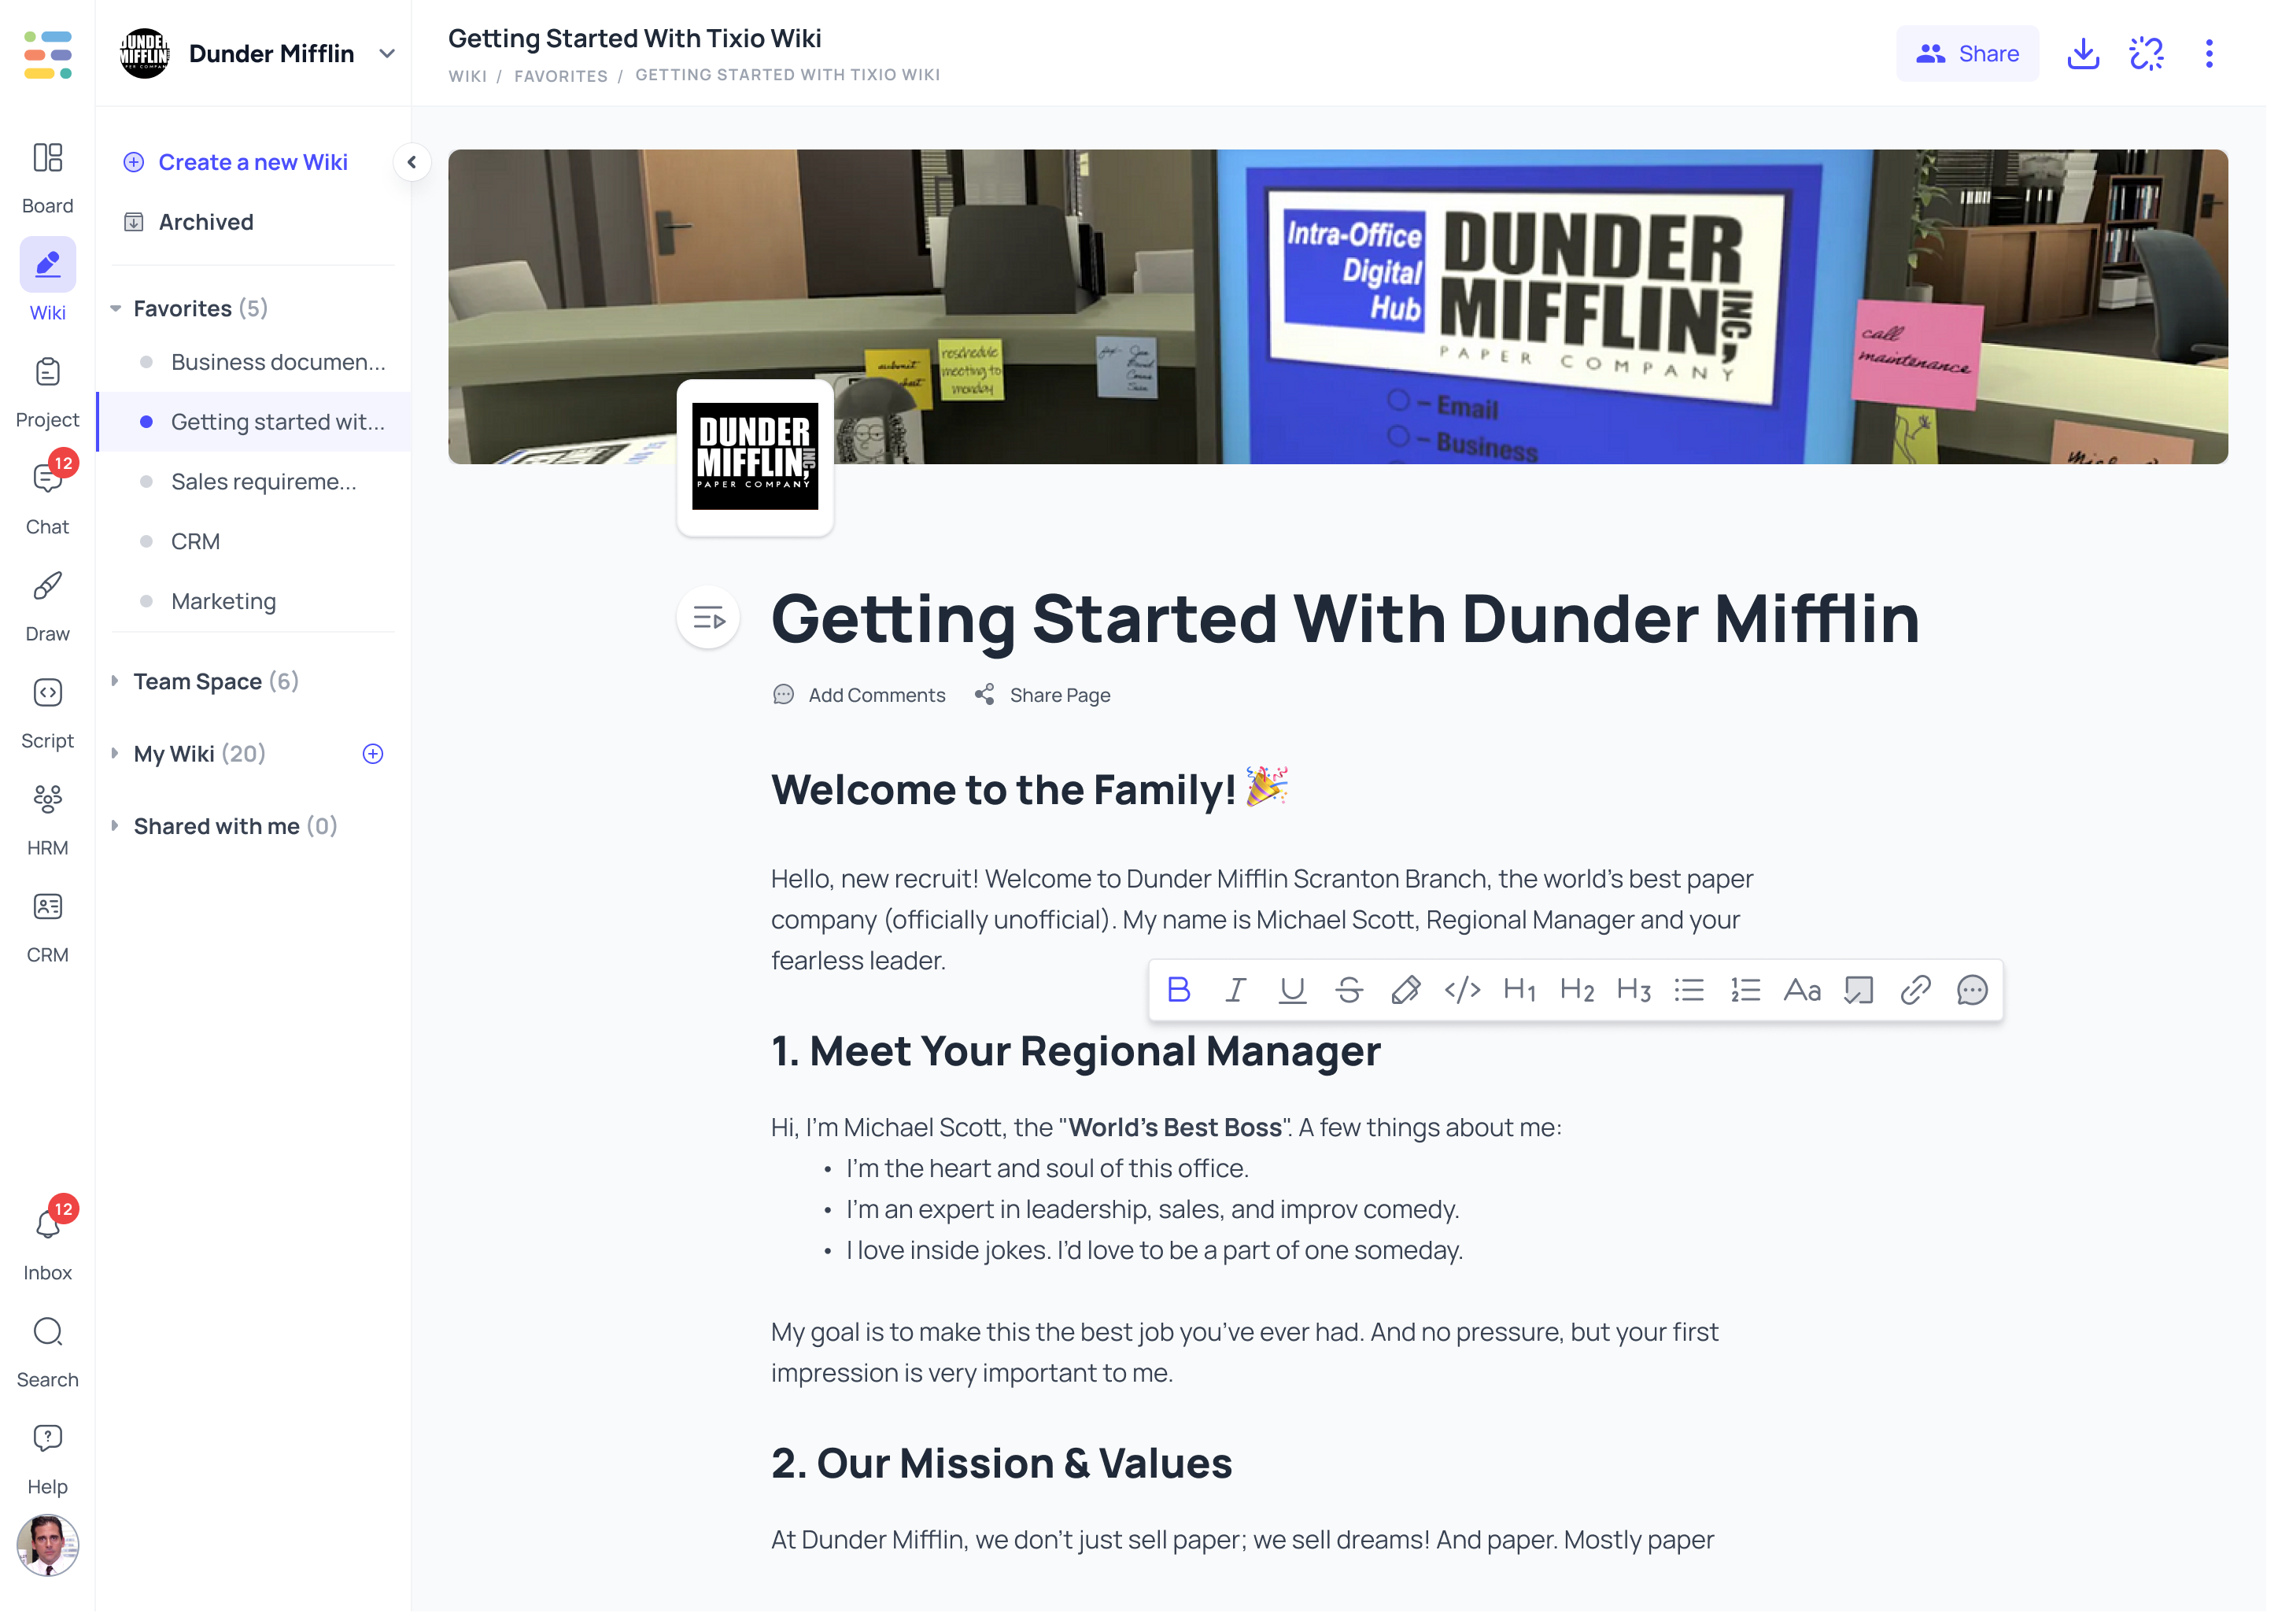Click the Dunder Mifflin workspace logo

145,54
